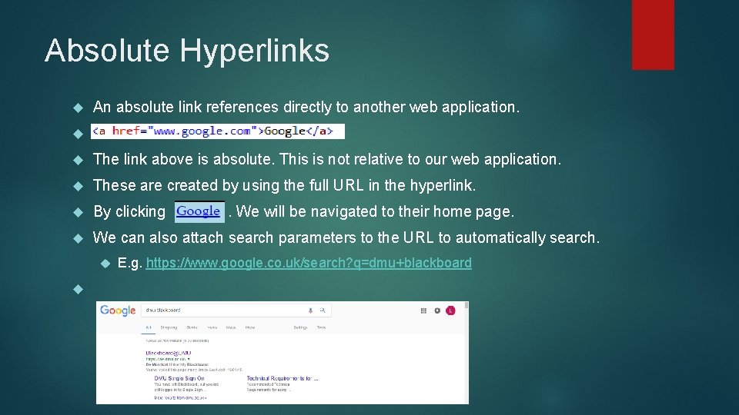Click the blue Google hyperlink example

point(198,211)
